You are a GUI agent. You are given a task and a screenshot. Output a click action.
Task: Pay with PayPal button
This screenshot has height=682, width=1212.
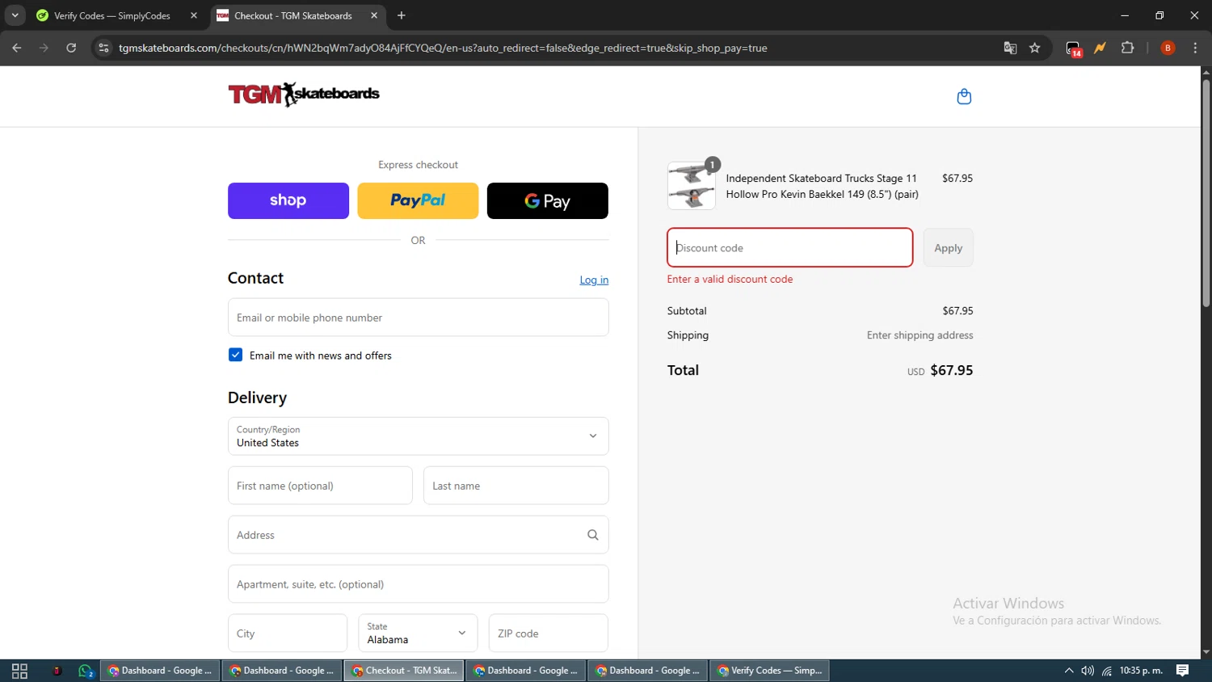coord(418,200)
